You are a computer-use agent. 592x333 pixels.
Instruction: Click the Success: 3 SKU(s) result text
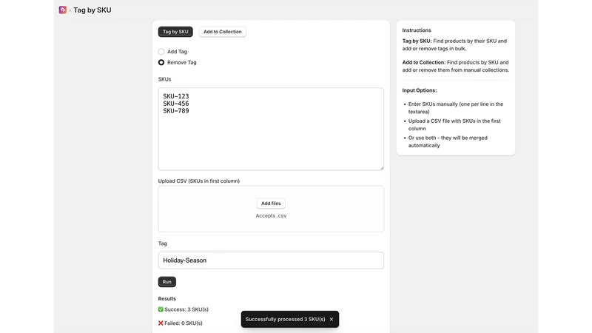click(186, 309)
